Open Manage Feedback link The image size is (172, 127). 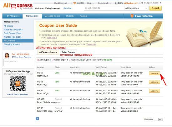tap(13, 37)
